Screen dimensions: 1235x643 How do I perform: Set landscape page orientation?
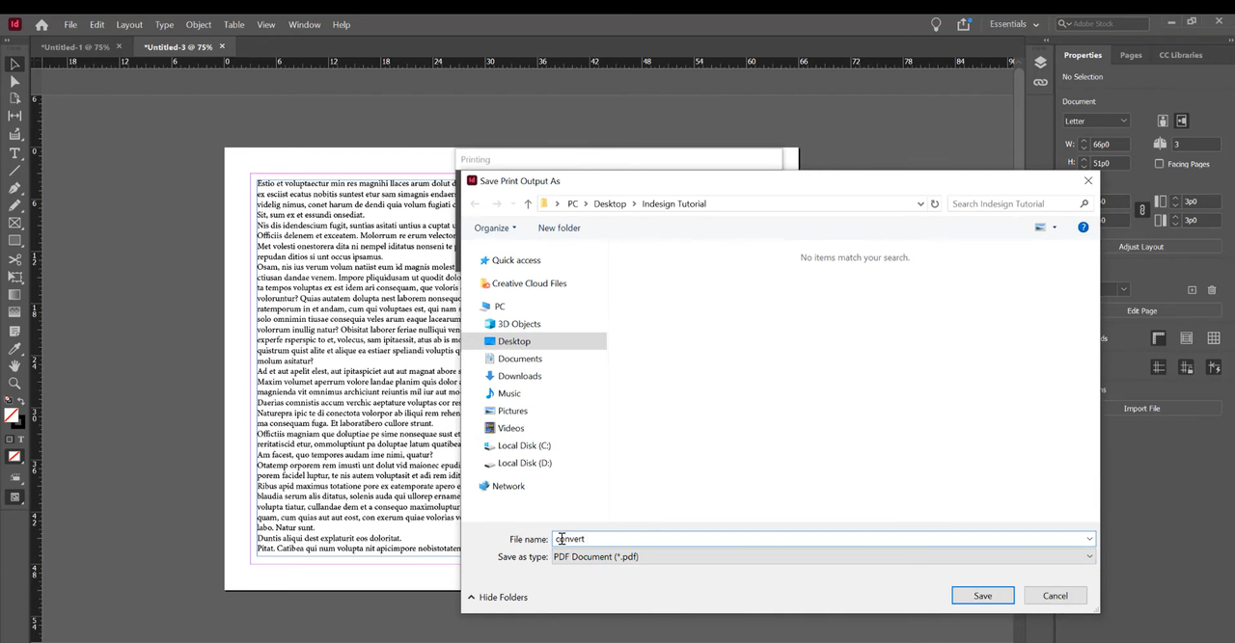1182,121
